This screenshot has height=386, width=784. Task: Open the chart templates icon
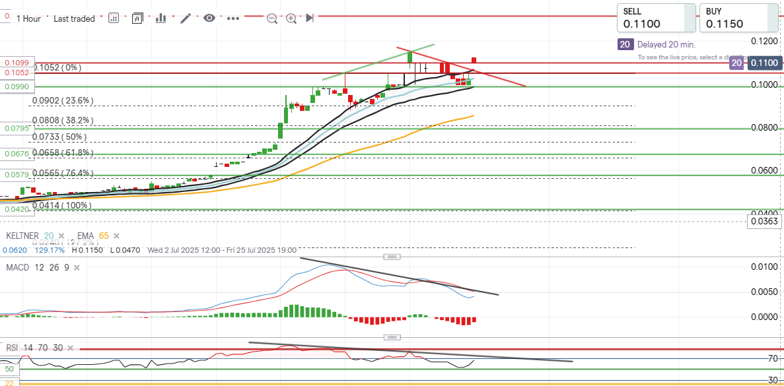(137, 18)
